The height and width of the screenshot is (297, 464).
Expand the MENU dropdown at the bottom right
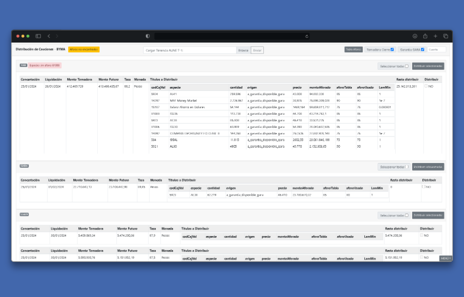(446, 258)
